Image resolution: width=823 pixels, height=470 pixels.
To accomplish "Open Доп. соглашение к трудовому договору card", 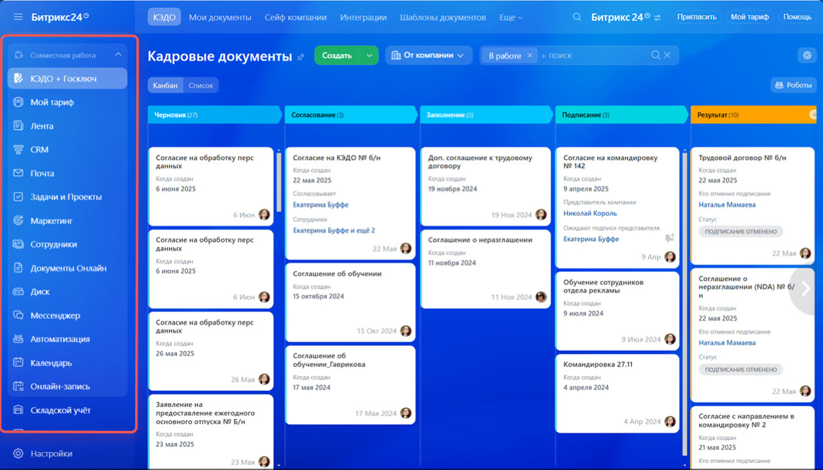I will [485, 186].
